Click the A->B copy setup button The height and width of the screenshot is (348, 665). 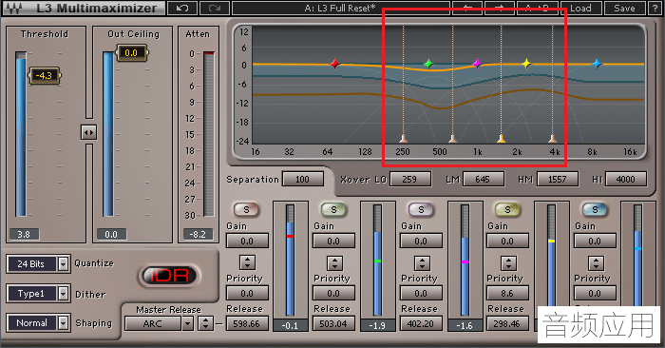pos(537,8)
